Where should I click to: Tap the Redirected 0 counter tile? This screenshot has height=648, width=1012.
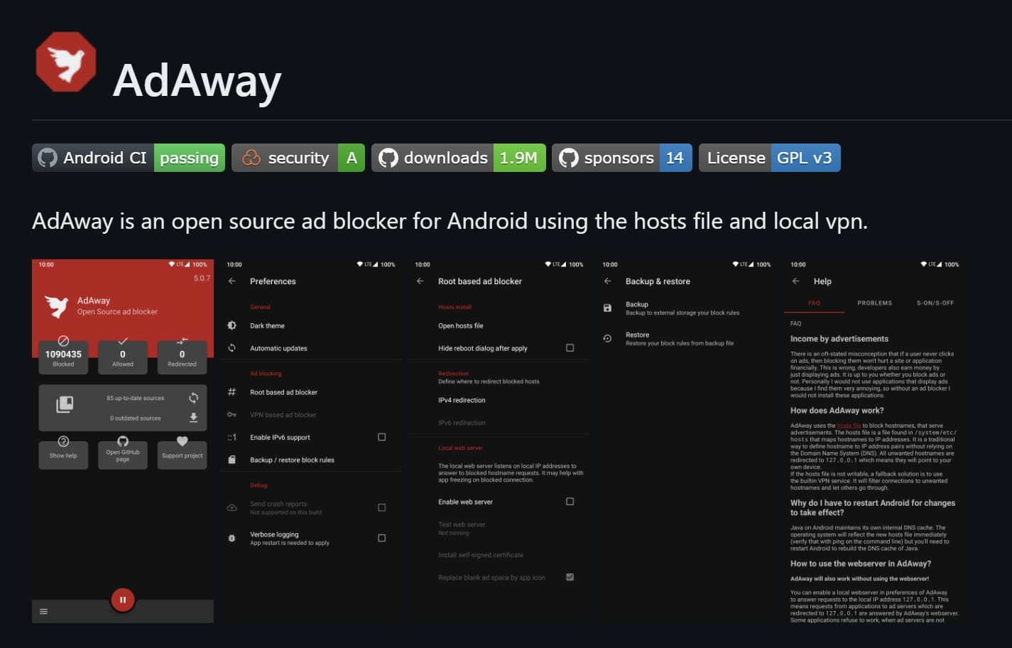point(182,355)
